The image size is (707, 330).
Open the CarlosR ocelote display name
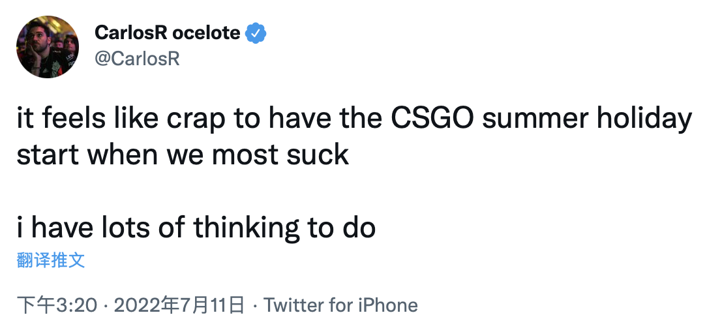coord(167,33)
